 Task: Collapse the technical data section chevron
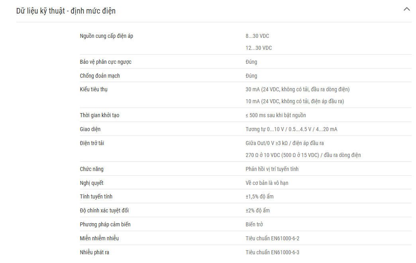pos(406,9)
